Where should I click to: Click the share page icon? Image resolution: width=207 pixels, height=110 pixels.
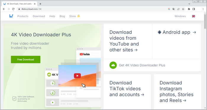(178, 9)
